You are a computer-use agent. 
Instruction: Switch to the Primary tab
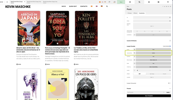tap(130, 13)
